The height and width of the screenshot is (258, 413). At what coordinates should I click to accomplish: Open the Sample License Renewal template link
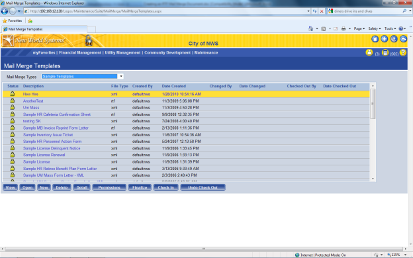click(44, 155)
